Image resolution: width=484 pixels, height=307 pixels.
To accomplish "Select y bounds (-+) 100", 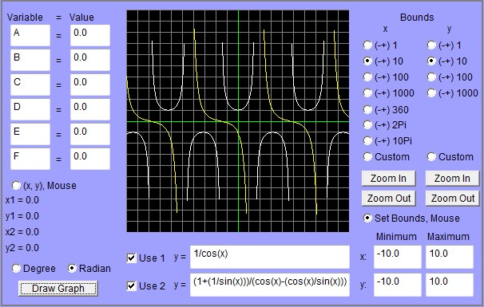I will click(431, 77).
